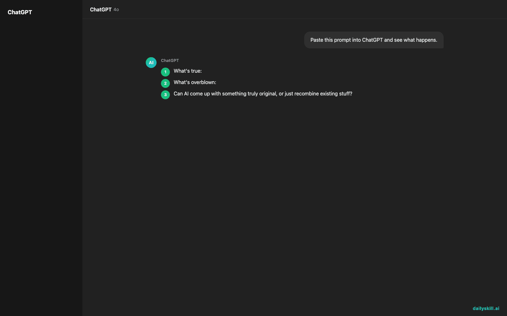Click the teal AI avatar icon
The image size is (507, 316).
click(151, 63)
